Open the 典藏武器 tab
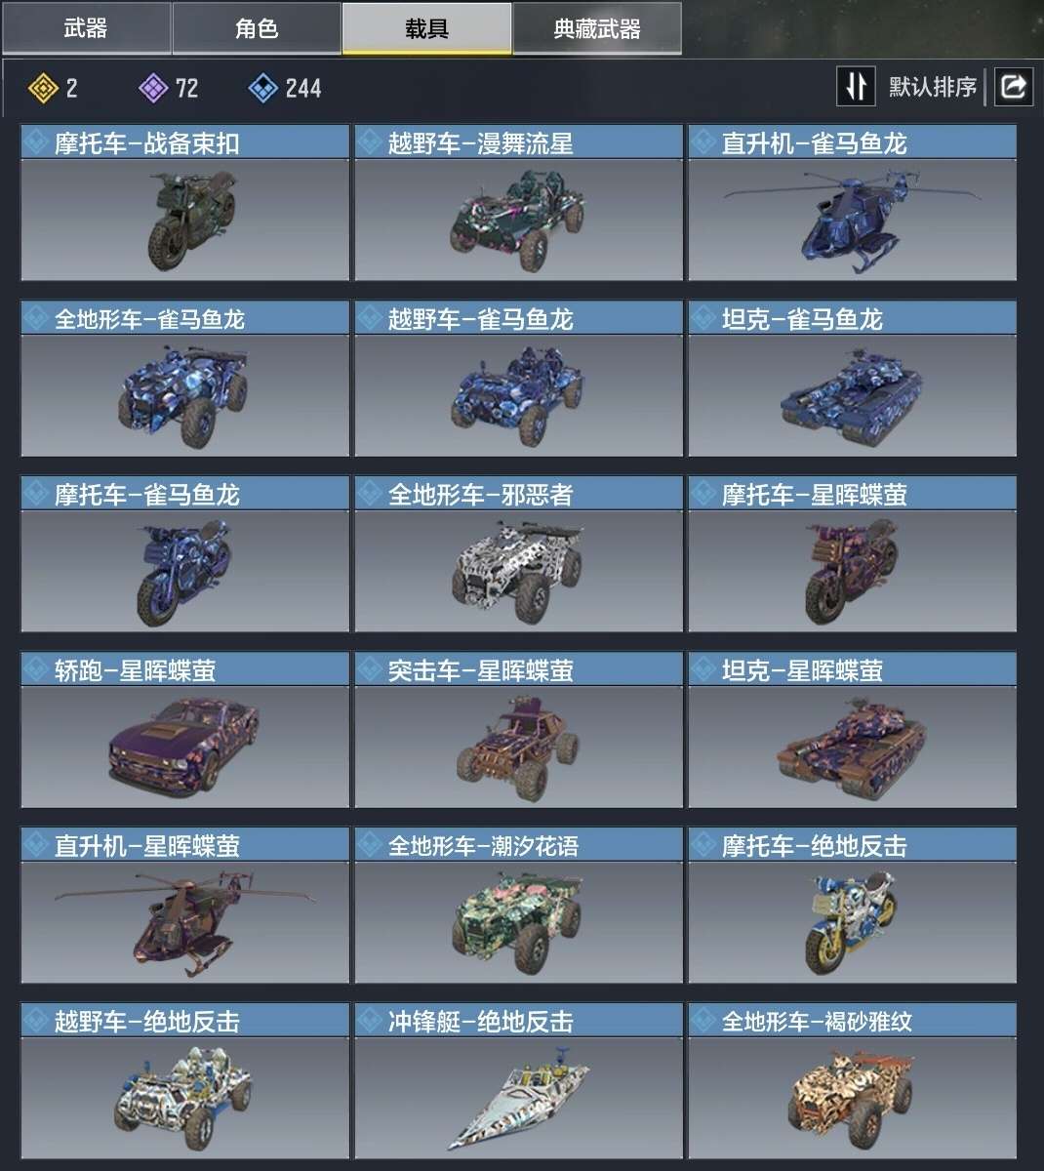 597,28
